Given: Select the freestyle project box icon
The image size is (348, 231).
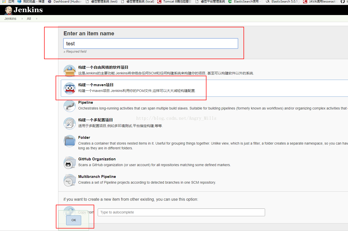Looking at the screenshot, I should (70, 71).
